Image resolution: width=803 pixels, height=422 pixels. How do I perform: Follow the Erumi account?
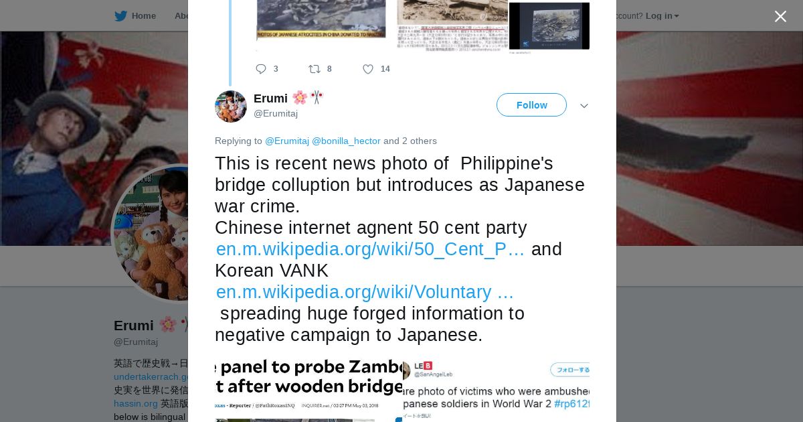coord(531,105)
